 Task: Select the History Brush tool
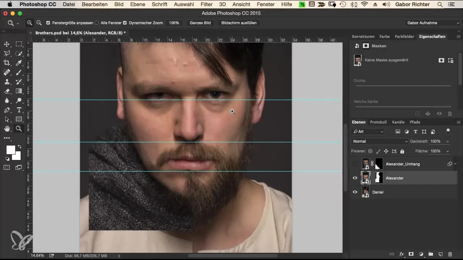coord(19,82)
